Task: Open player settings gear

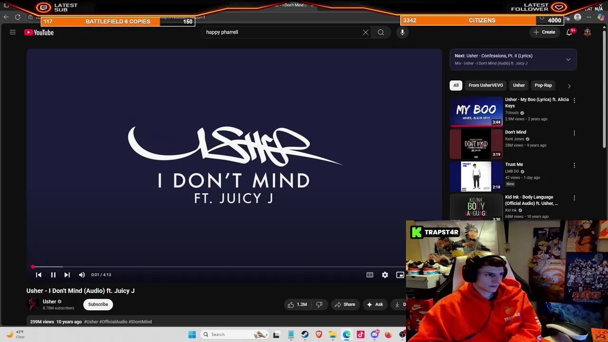Action: 385,275
